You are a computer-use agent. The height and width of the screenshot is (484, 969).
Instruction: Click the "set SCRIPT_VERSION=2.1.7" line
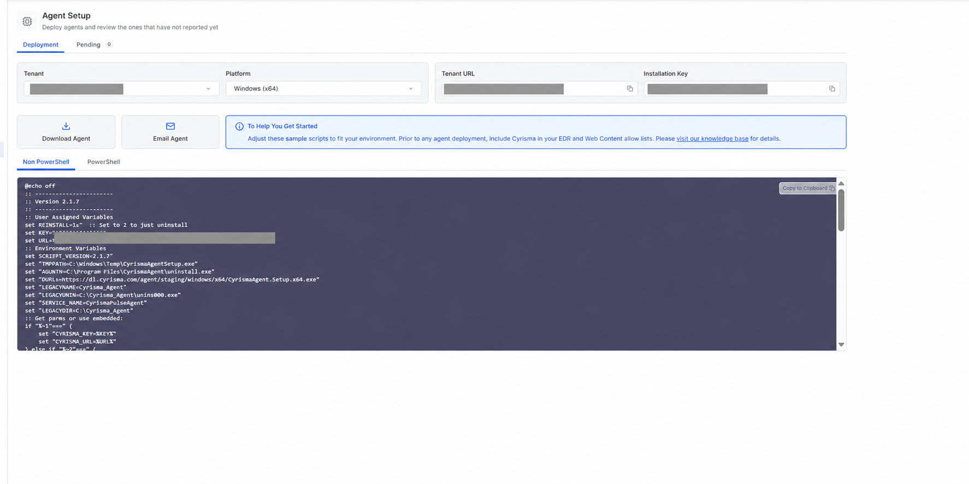pyautogui.click(x=69, y=256)
